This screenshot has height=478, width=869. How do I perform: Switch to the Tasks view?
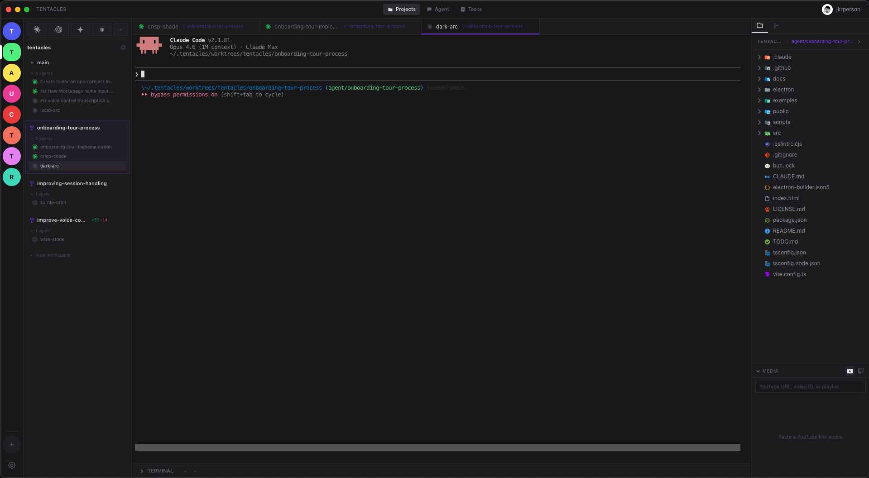point(471,9)
